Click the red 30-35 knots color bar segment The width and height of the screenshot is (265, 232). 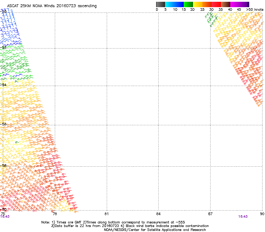216,4
